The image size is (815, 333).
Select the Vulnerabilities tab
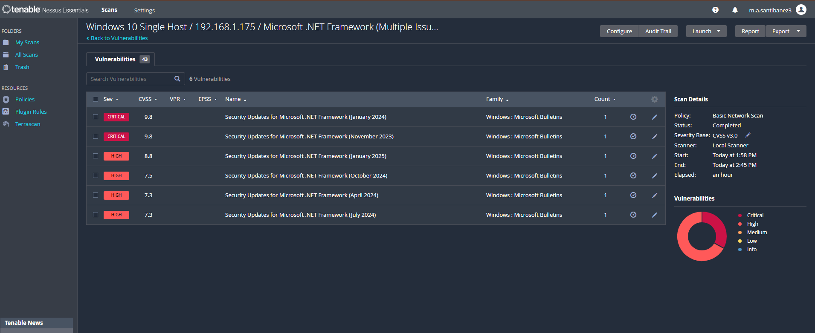[x=120, y=59]
